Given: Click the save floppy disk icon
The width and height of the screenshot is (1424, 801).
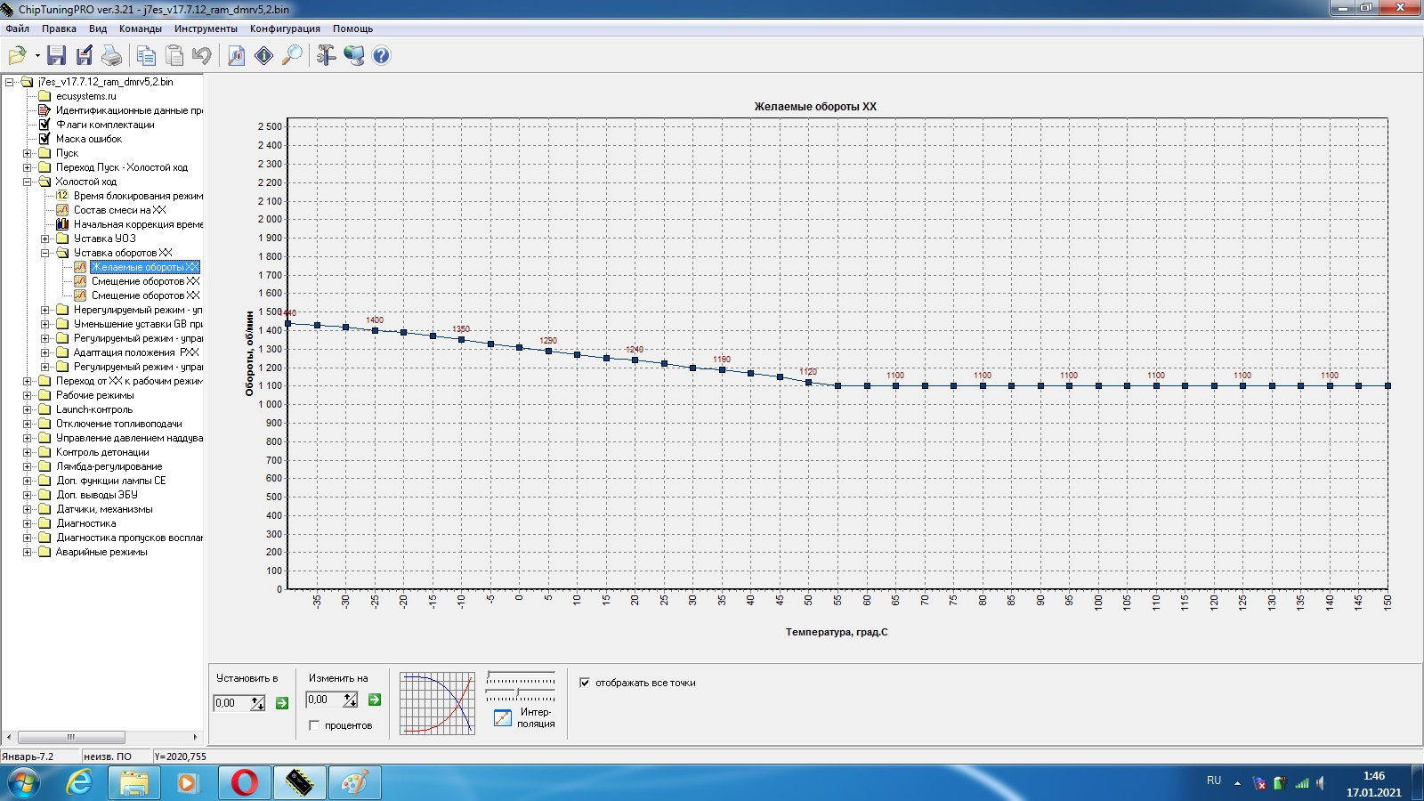Looking at the screenshot, I should click(x=56, y=56).
